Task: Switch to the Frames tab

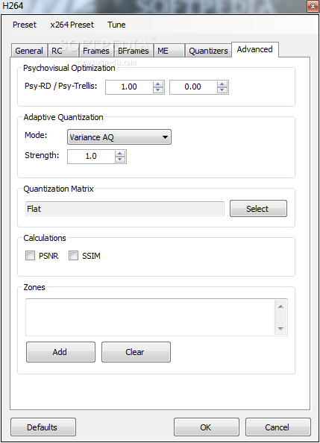Action: (96, 51)
